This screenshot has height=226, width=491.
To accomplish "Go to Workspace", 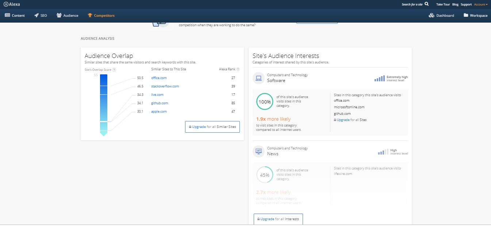I will (x=476, y=15).
